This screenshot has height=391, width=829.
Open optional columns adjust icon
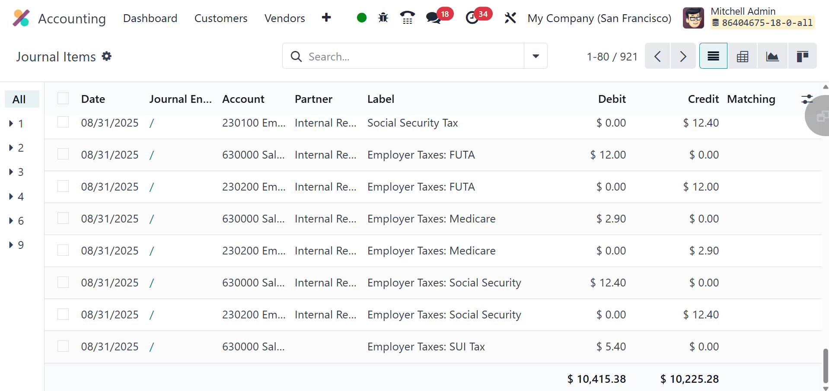807,99
